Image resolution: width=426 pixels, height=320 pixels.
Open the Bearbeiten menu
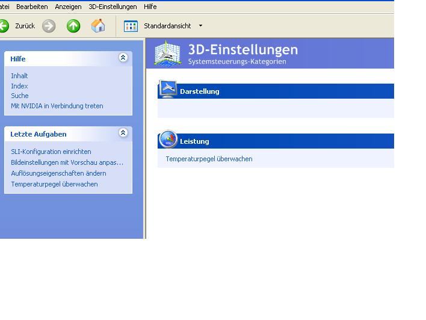point(32,7)
